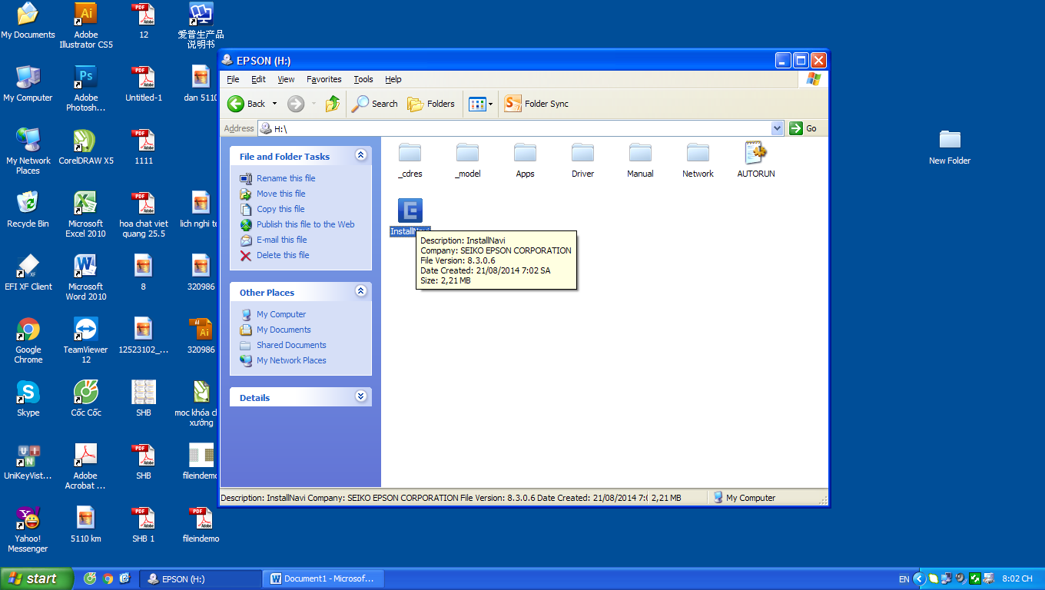1045x590 pixels.
Task: Open My Computer in Other Places
Action: point(281,314)
